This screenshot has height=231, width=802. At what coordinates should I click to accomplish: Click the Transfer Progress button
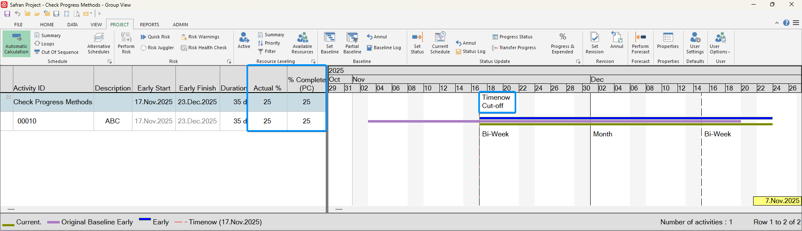tap(514, 48)
